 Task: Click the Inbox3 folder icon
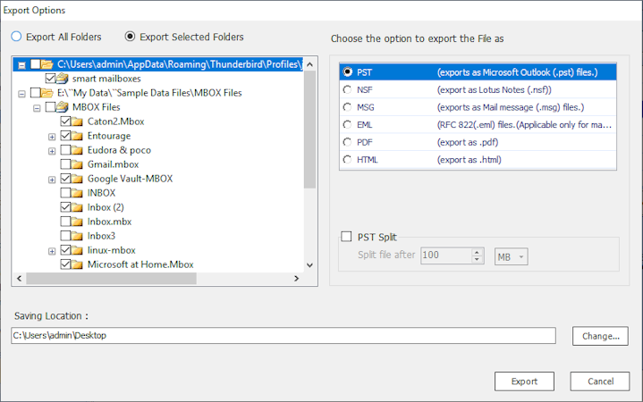click(x=77, y=236)
